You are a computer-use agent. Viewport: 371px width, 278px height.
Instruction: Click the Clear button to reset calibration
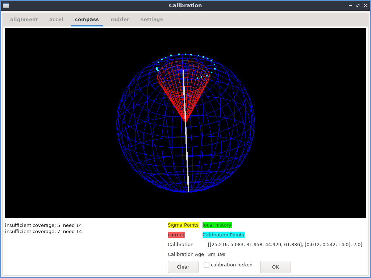point(183,267)
